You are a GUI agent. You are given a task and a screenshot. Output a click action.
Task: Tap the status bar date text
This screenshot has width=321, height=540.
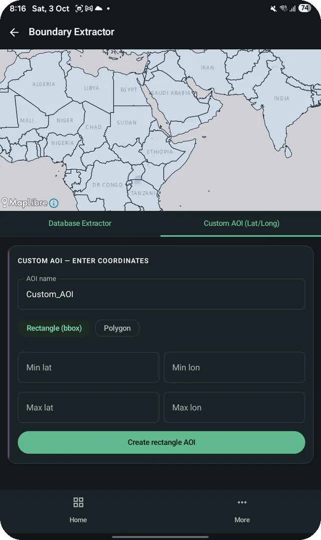[x=51, y=9]
